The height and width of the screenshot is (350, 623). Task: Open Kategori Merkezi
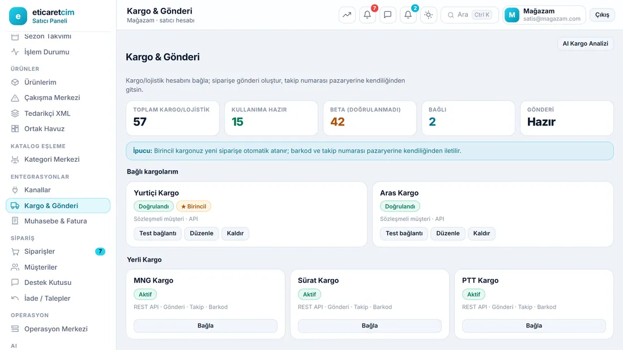[58, 159]
